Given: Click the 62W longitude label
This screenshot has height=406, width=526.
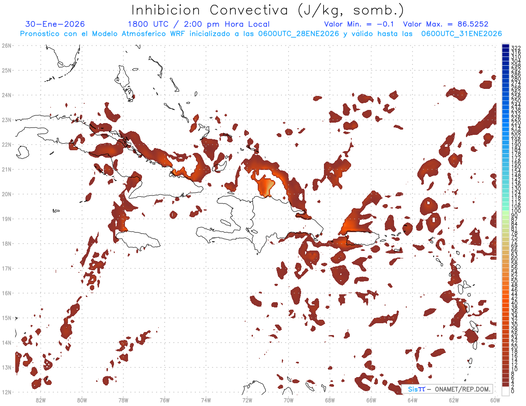Looking at the screenshot, I should click(x=454, y=399).
